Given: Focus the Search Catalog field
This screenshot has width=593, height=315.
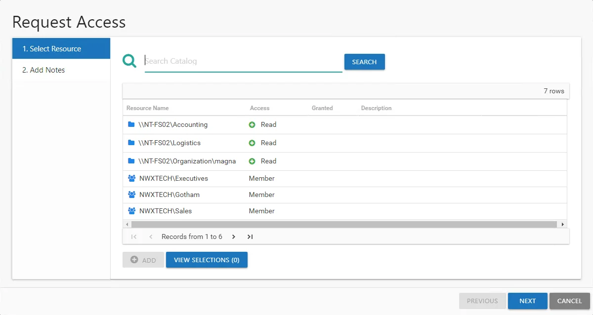Looking at the screenshot, I should [243, 61].
